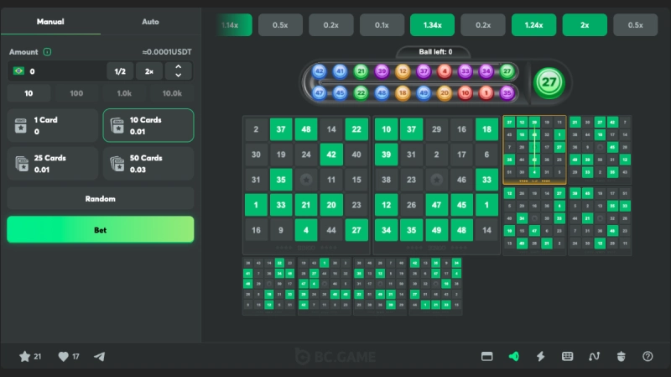The height and width of the screenshot is (377, 671).
Task: Click the blue ball number 47
Action: click(x=319, y=92)
